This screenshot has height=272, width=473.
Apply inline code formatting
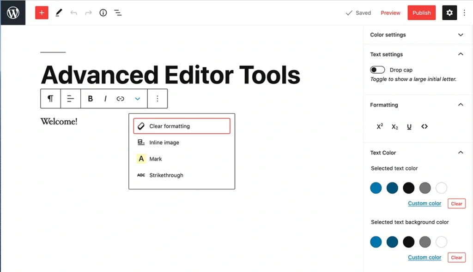click(424, 126)
